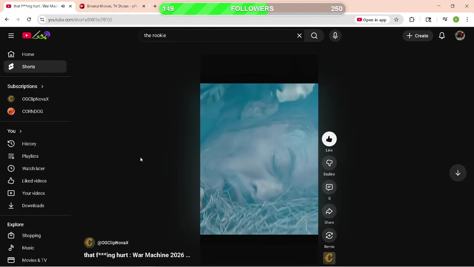474x267 pixels.
Task: Like this Short
Action: 329,139
